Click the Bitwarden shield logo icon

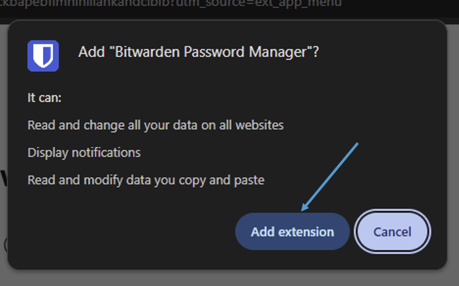pos(43,56)
